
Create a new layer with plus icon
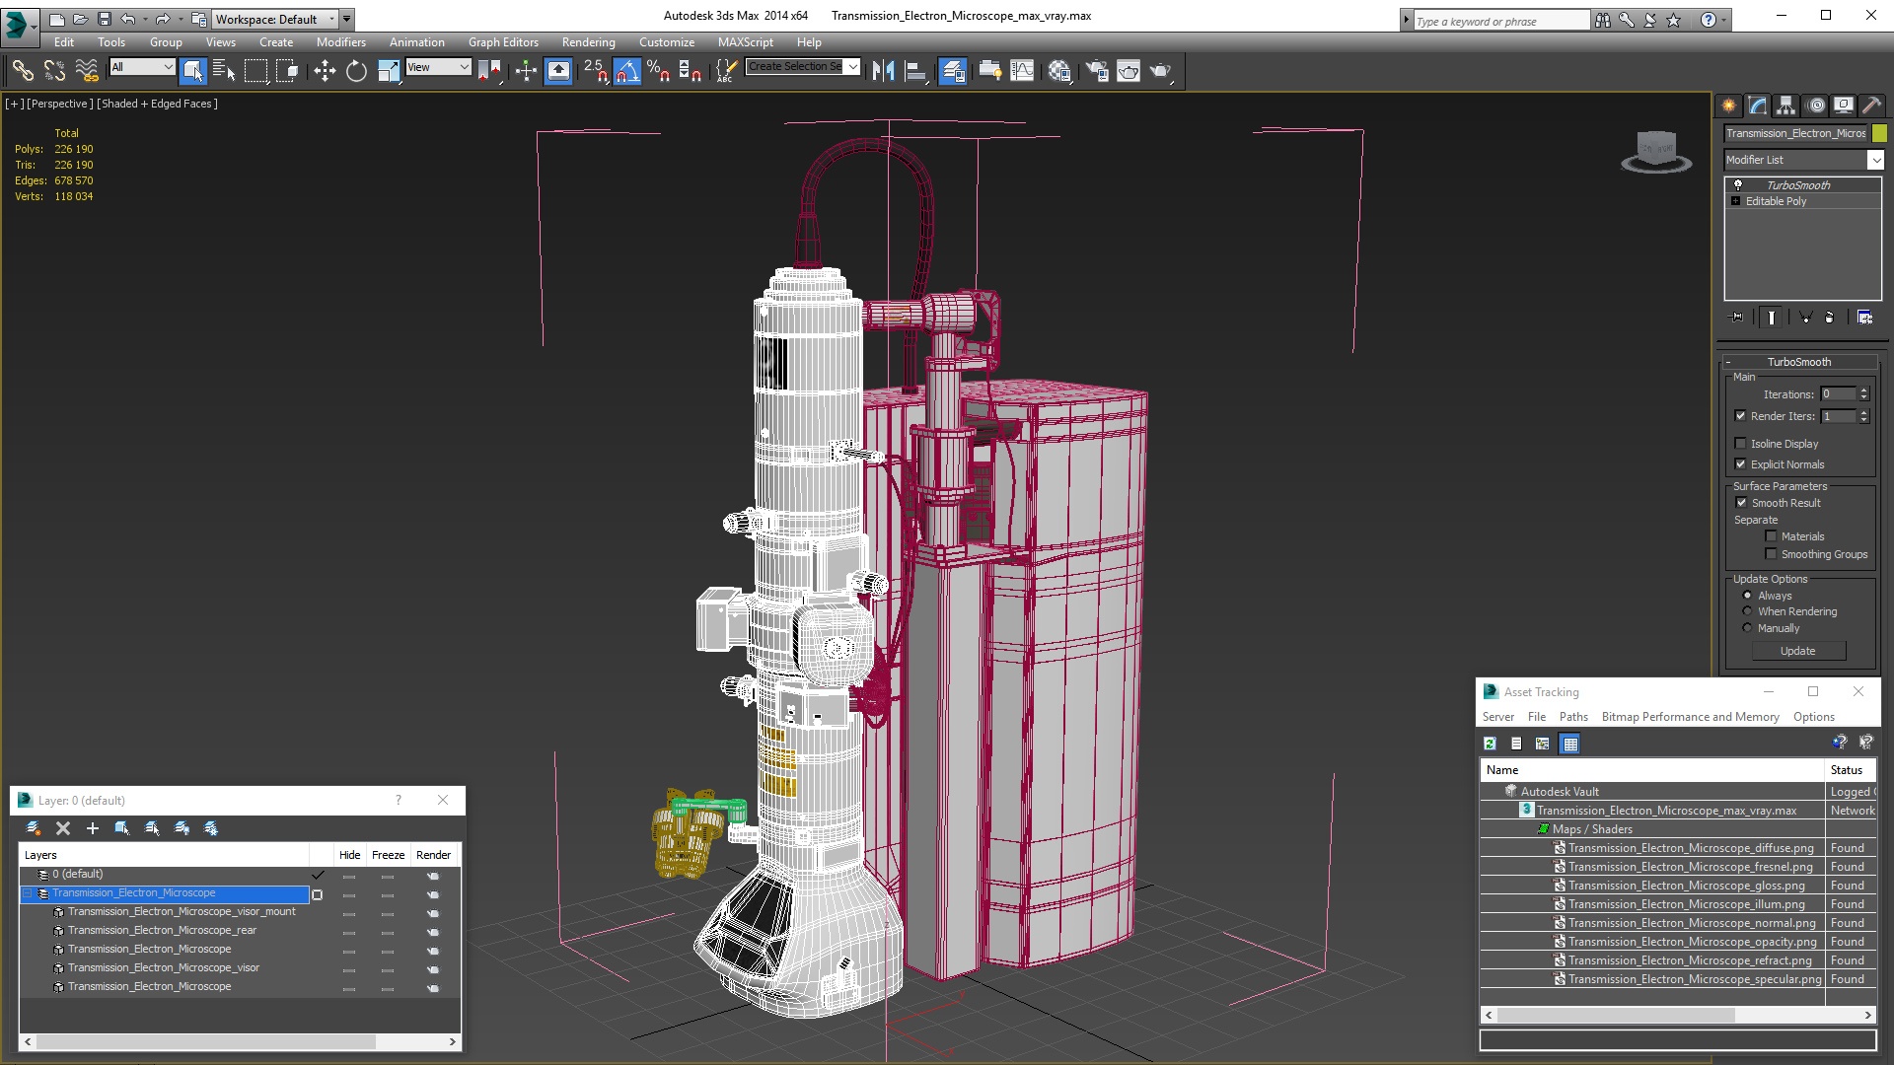click(x=93, y=828)
